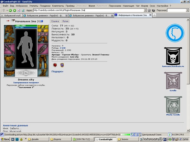Screen dimensions: 190x142
Task: Click the gray up arrow toolbar icon
Action: tap(3, 10)
